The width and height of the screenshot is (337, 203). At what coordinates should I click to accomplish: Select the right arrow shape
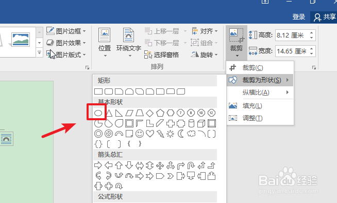[98, 165]
